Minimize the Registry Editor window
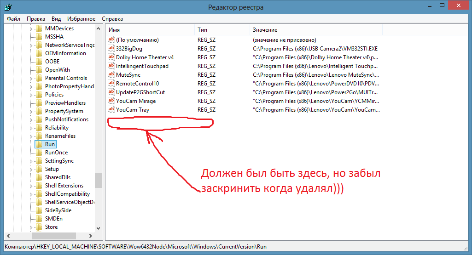The height and width of the screenshot is (255, 472). coord(430,6)
